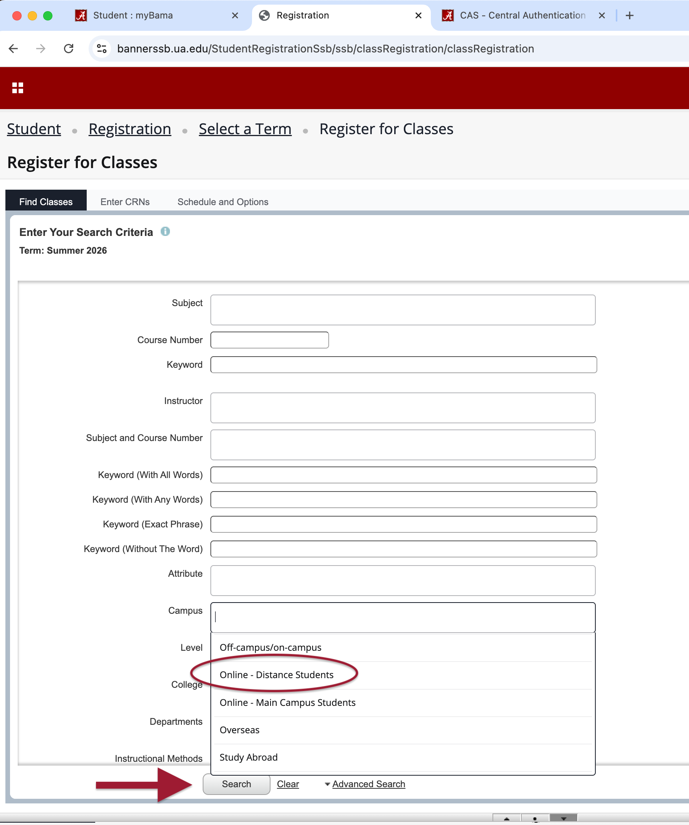Choose Off-campus/on-campus from Campus list
689x825 pixels.
(403, 647)
